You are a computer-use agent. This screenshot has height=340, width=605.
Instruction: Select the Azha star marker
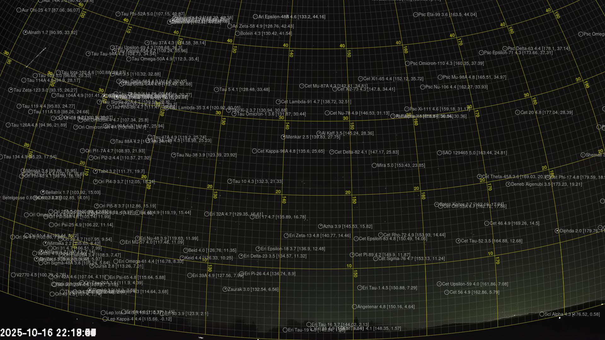(x=320, y=226)
